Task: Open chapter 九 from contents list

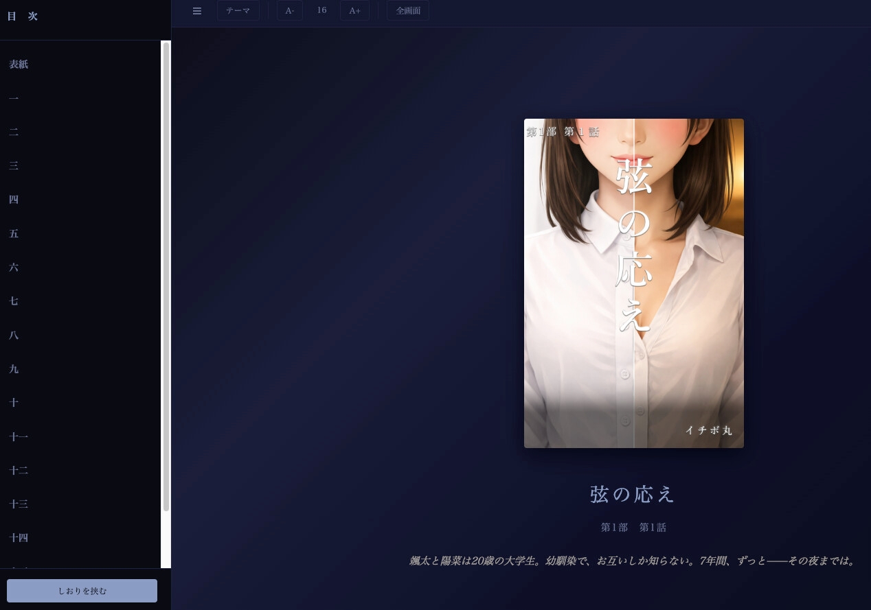Action: pos(14,369)
